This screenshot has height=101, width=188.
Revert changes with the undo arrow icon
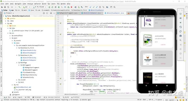click(x=103, y=7)
